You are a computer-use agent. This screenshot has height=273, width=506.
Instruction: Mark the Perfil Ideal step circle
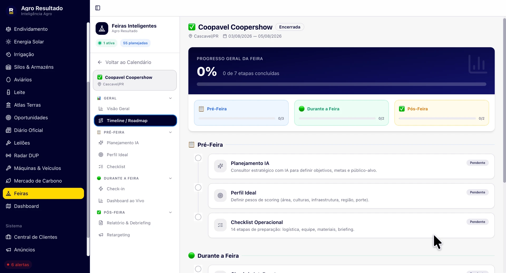[198, 187]
